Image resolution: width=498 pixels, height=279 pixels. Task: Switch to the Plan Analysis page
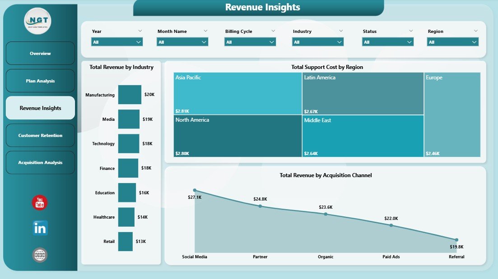[40, 81]
